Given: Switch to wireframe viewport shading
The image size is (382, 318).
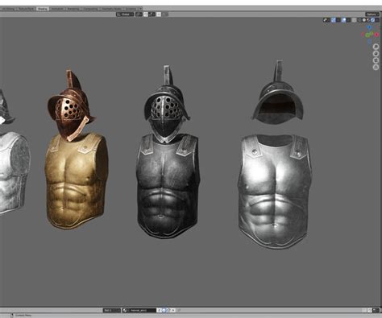Looking at the screenshot, I should click(x=359, y=20).
